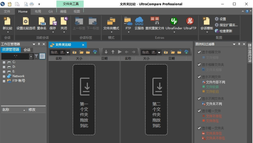Screen dimensions: 253x143
Task: Click 指定扩展名 button
Action: (226, 25)
